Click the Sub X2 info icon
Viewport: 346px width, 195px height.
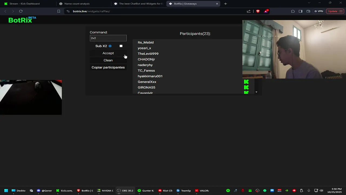[x=110, y=46]
